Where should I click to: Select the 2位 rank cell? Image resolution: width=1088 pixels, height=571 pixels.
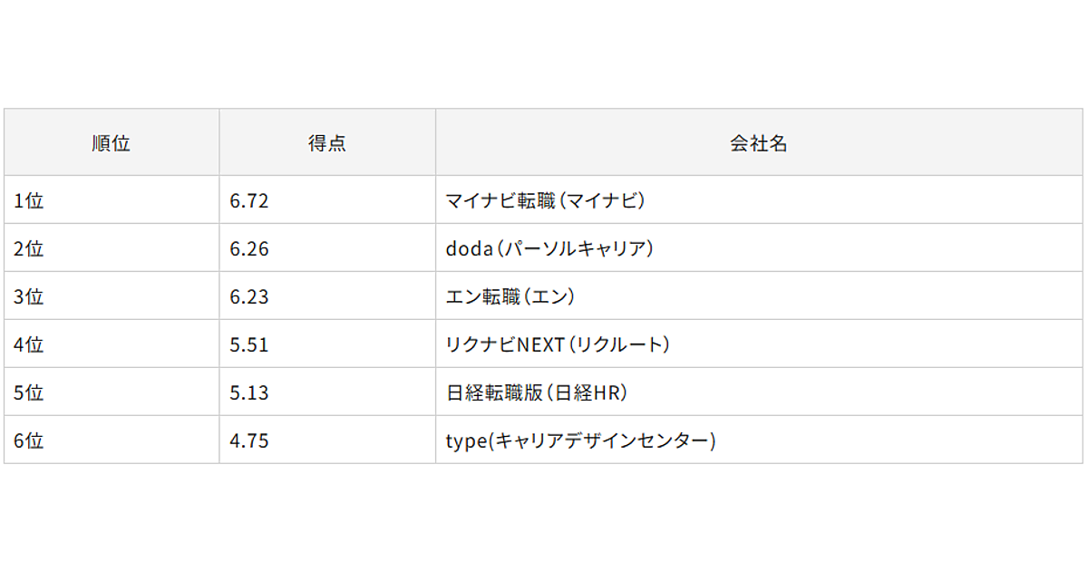click(x=112, y=247)
